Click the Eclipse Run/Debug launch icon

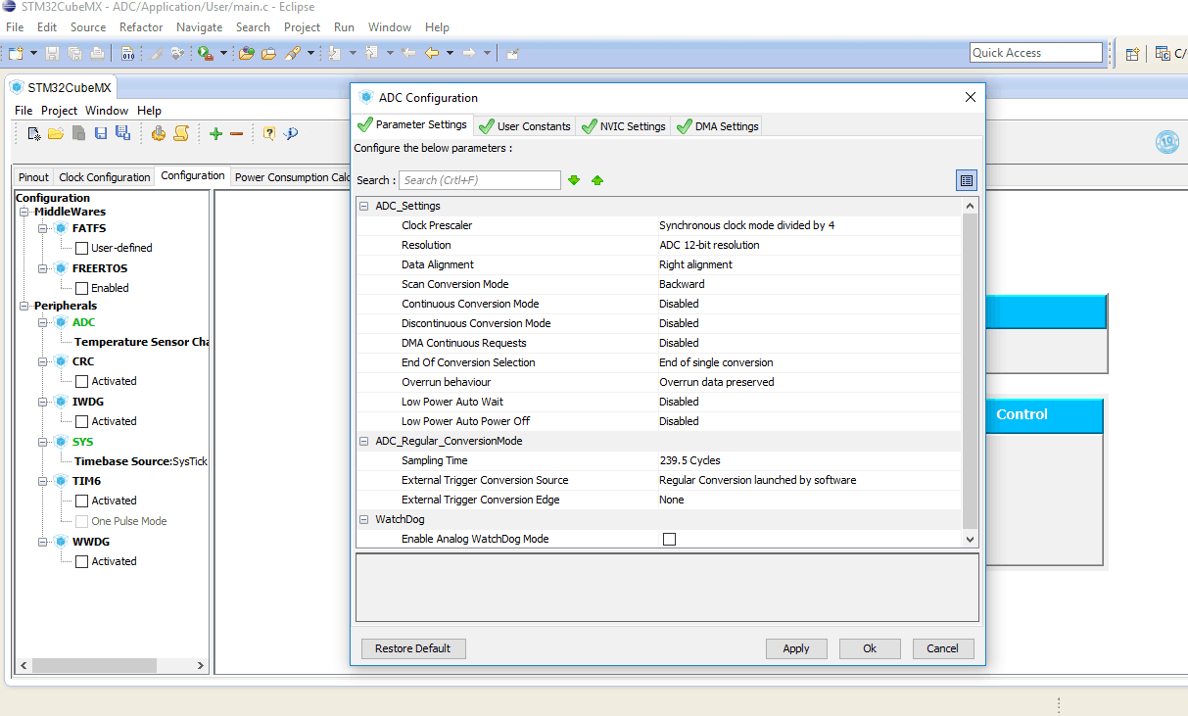click(x=206, y=53)
